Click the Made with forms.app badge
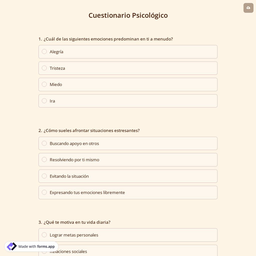Screen dimensions: 256x256 click(31, 246)
